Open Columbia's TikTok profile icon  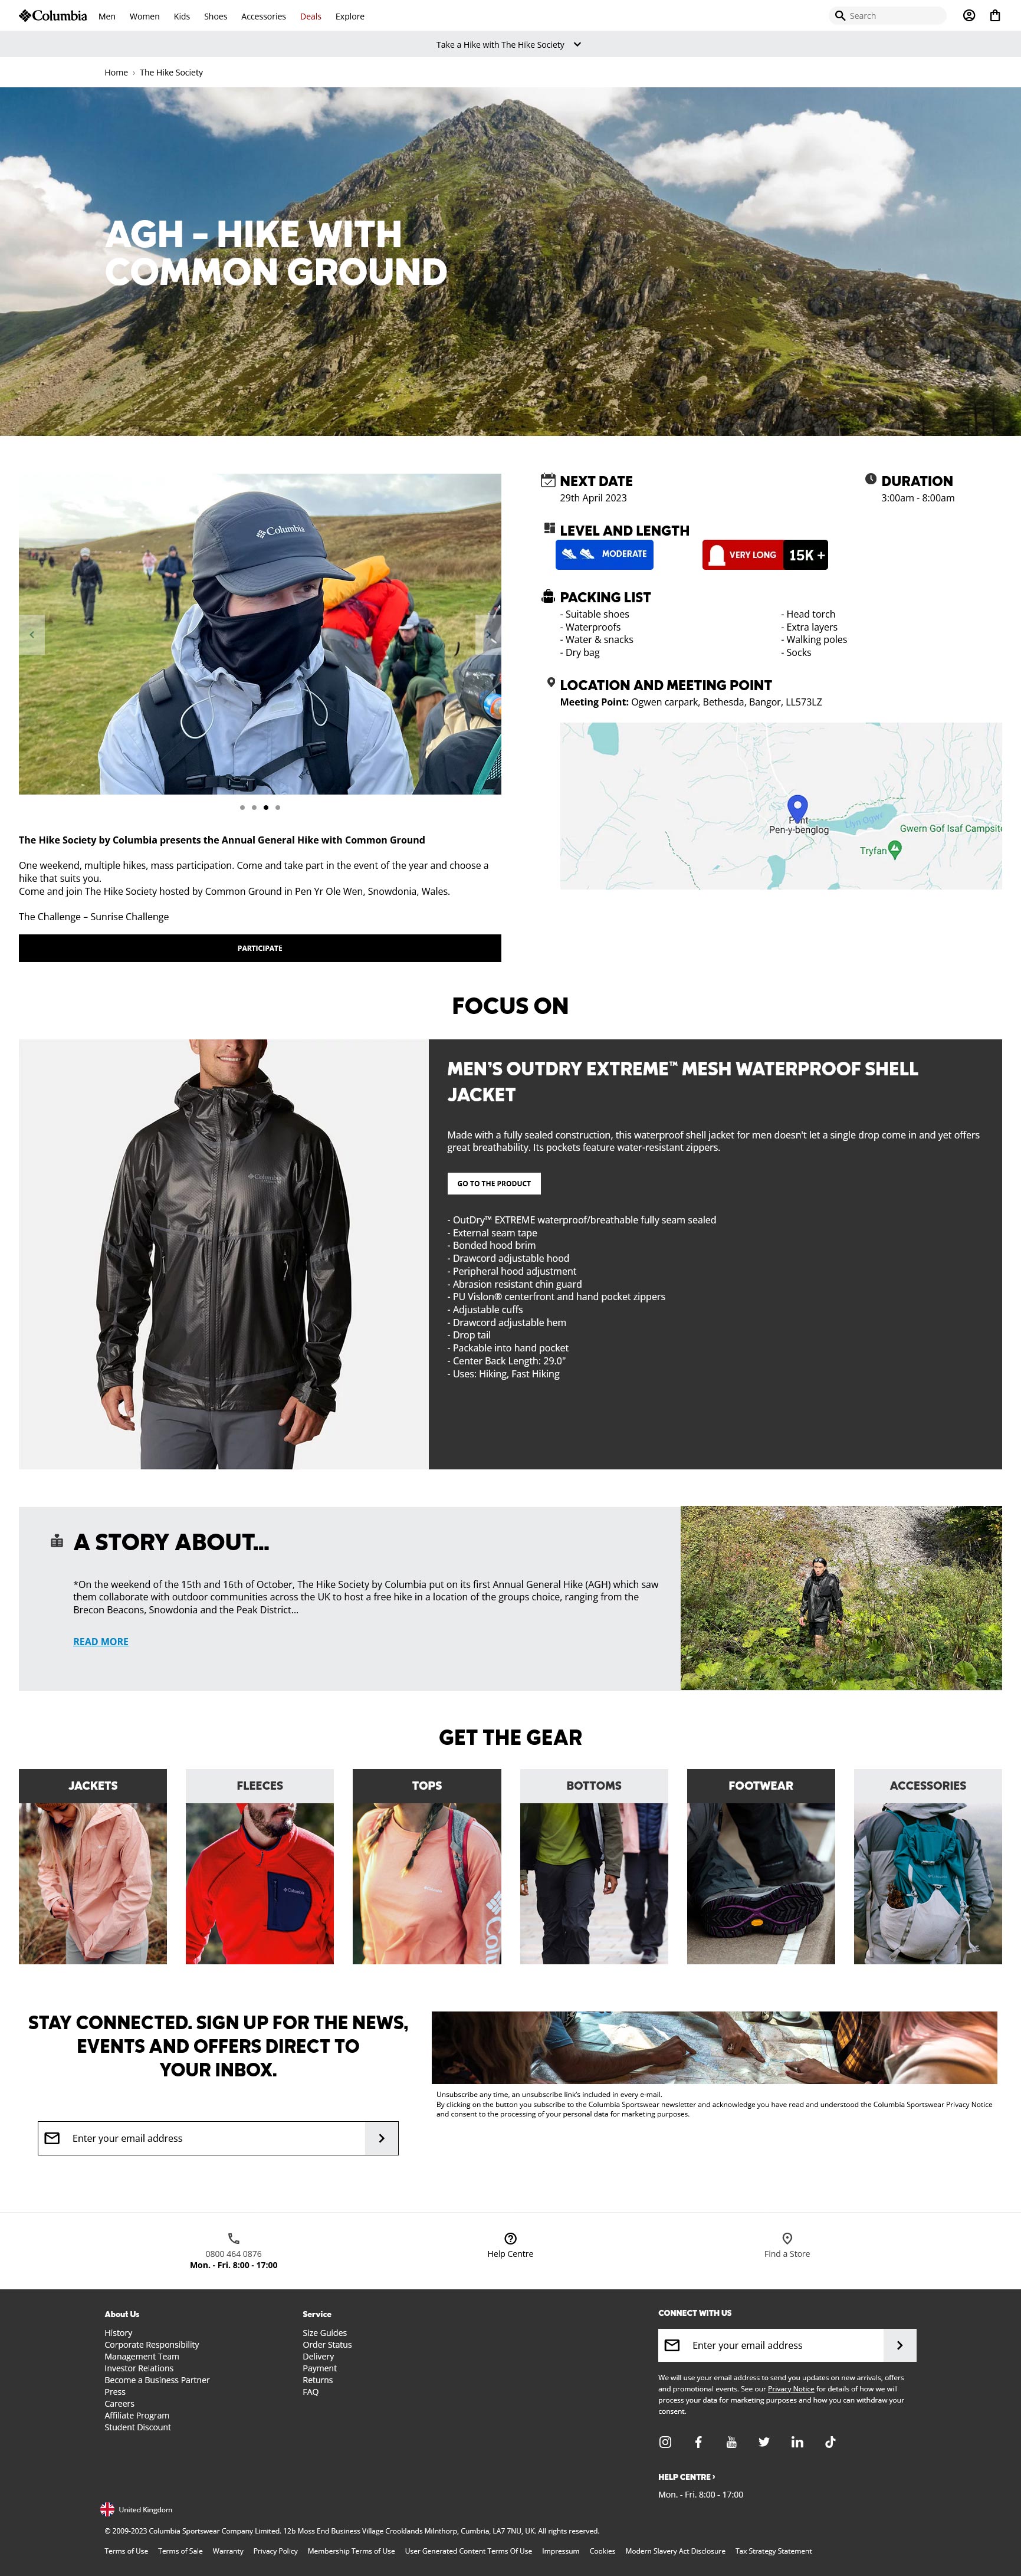click(829, 2441)
